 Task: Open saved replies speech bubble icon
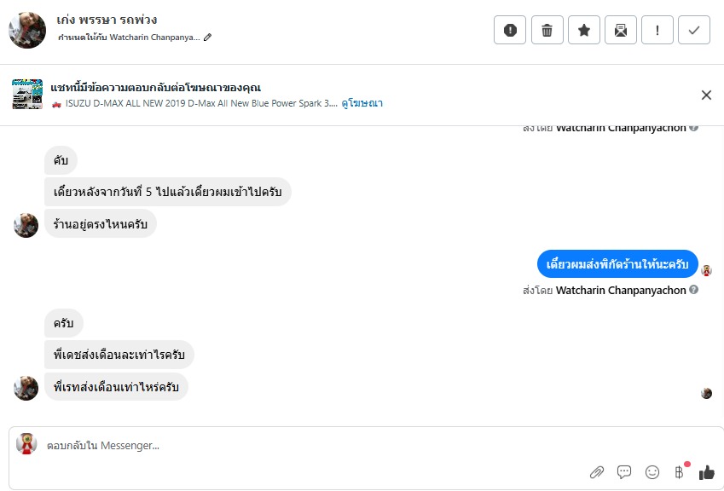(624, 471)
